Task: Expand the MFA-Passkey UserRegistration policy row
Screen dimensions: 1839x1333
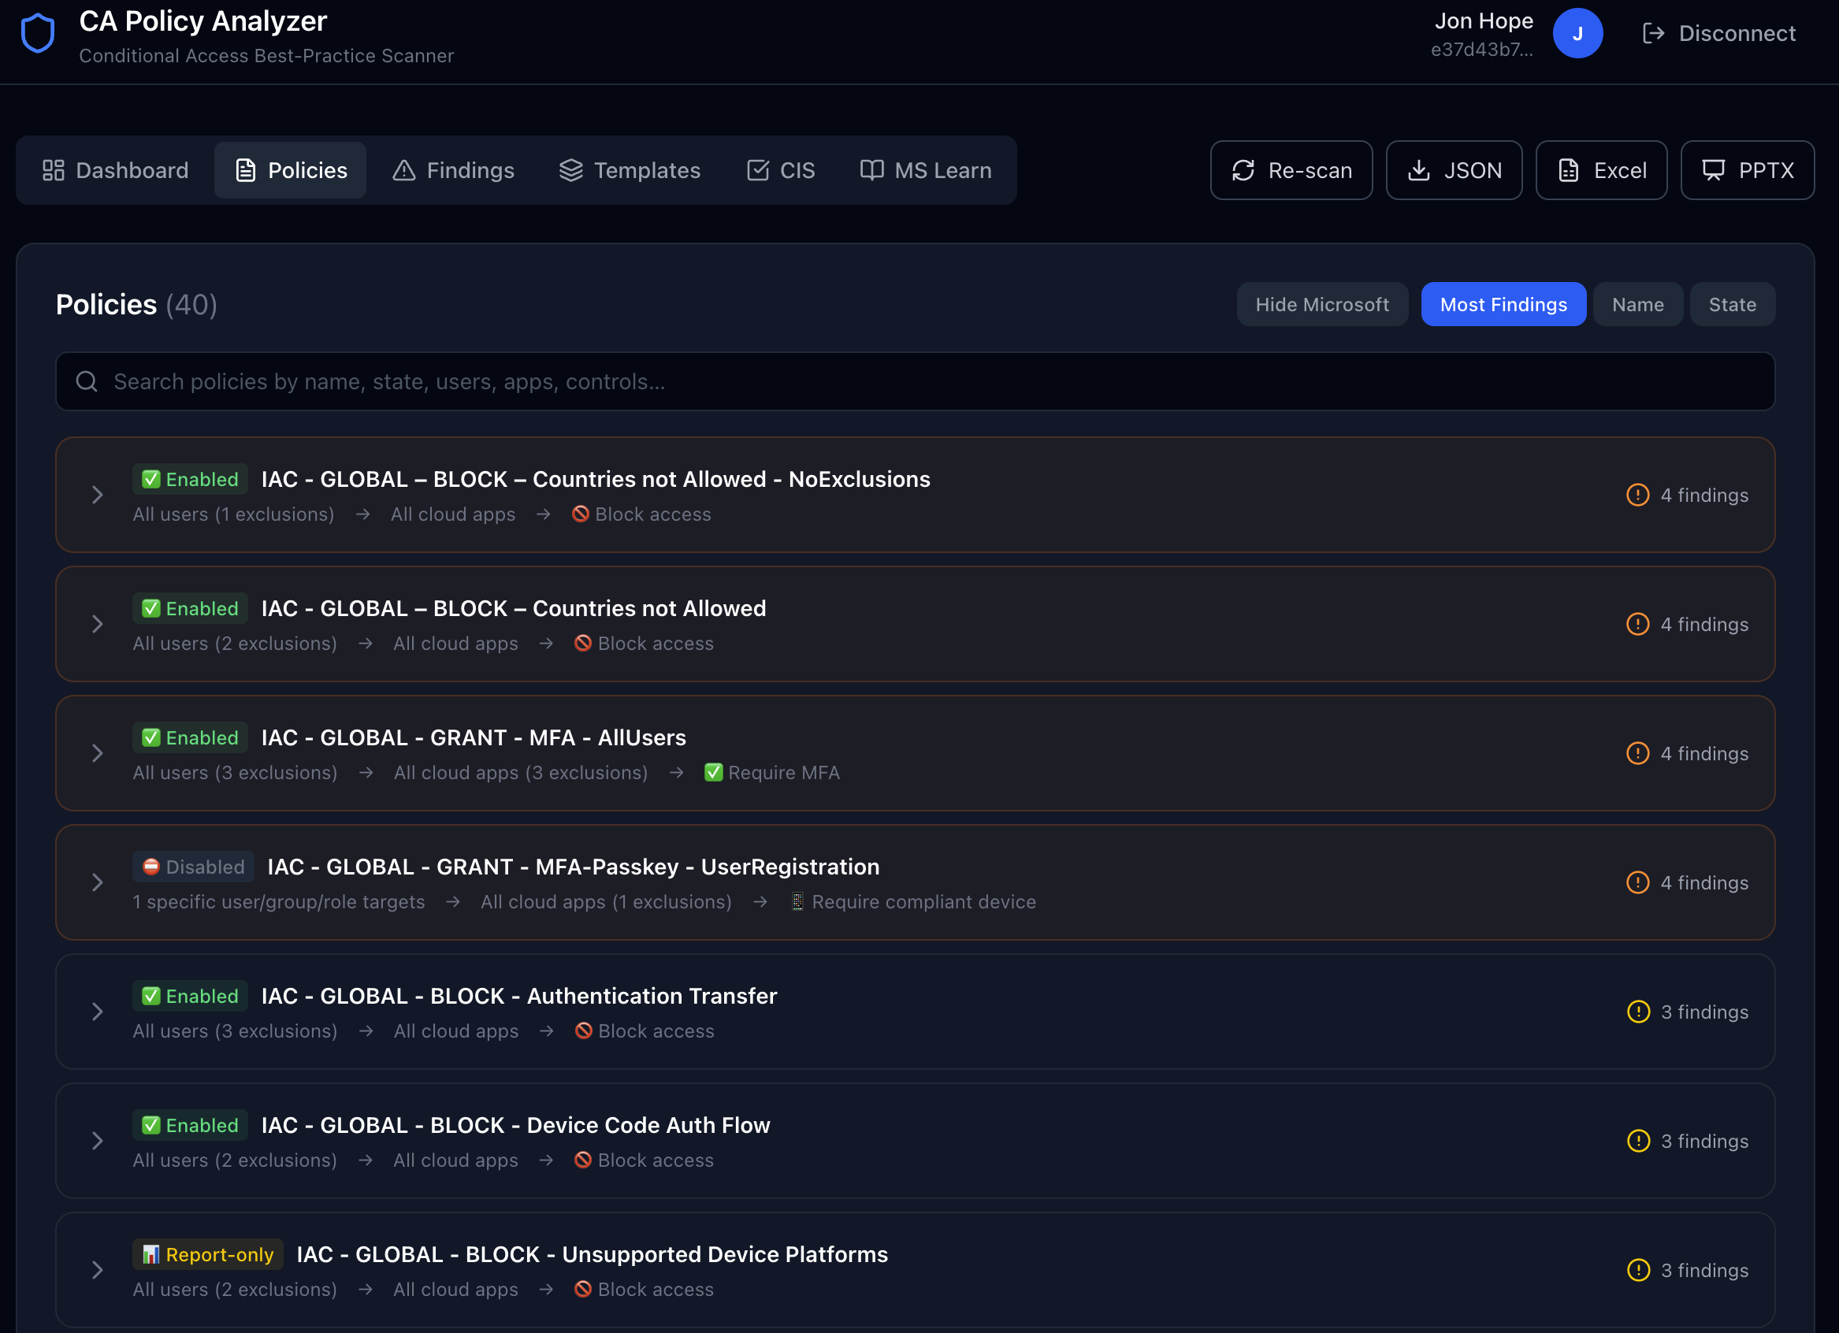Action: coord(97,882)
